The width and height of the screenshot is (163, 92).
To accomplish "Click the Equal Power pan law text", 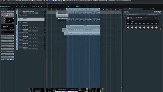I will 61,3.
